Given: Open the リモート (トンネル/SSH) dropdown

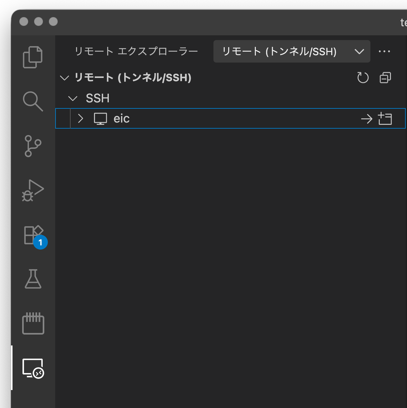Looking at the screenshot, I should 291,51.
